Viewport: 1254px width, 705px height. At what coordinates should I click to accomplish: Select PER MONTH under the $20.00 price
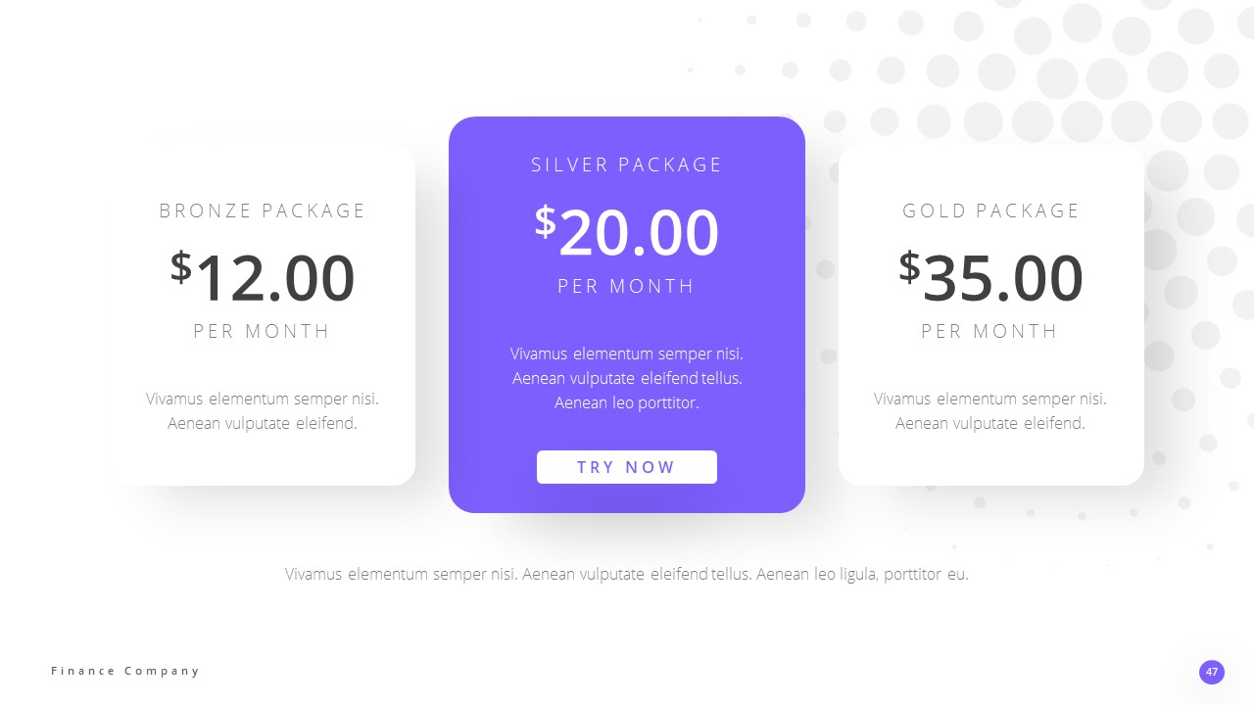coord(627,286)
